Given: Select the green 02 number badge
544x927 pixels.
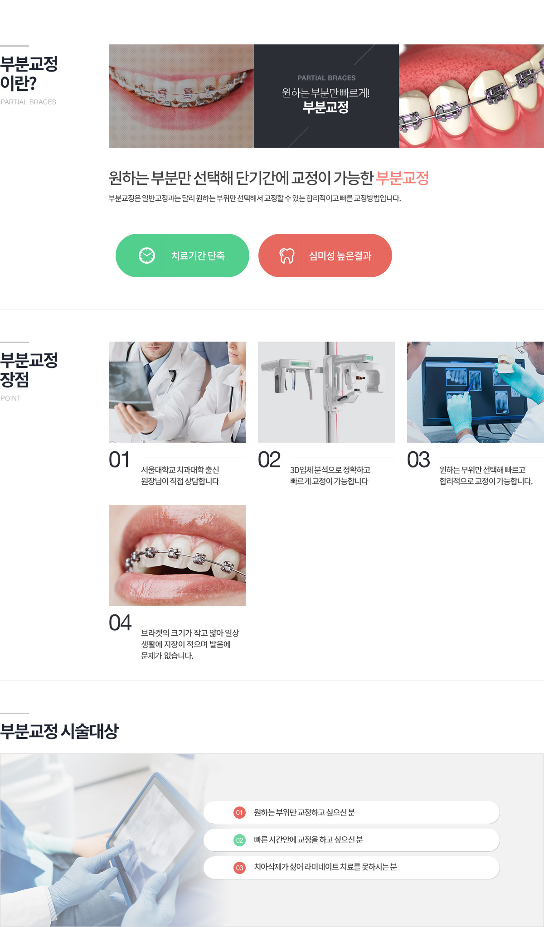Looking at the screenshot, I should [x=239, y=840].
